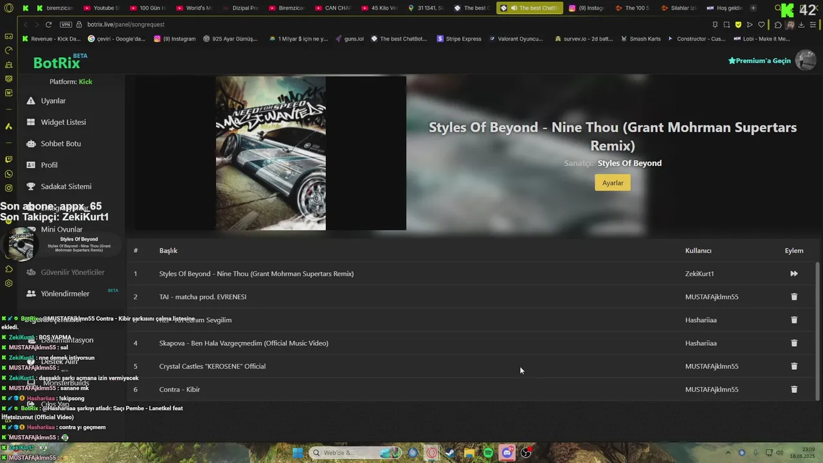Screen dimensions: 823x463
Task: Switch to the 100 Gün tab
Action: point(147,8)
